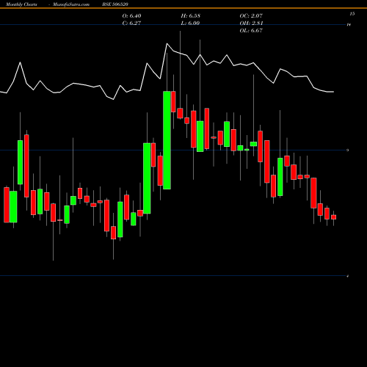Viewport: 367px width, 367px height.
Task: Click the MunafaSutra.com label
Action: coord(71,4)
